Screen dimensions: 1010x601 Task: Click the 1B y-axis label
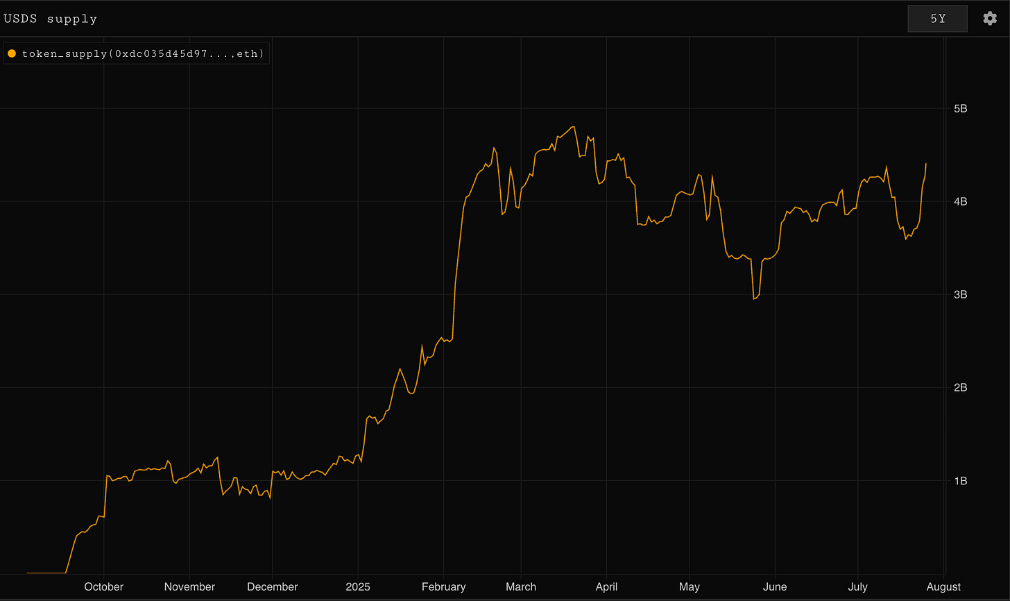click(960, 480)
